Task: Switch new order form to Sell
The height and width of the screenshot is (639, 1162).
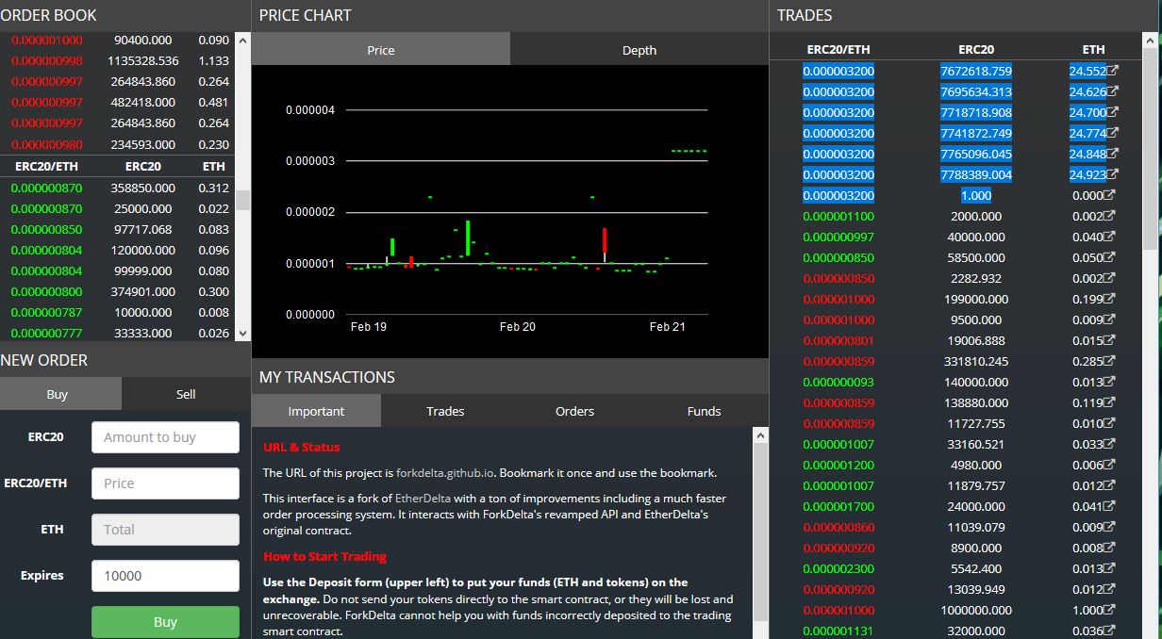Action: click(186, 394)
